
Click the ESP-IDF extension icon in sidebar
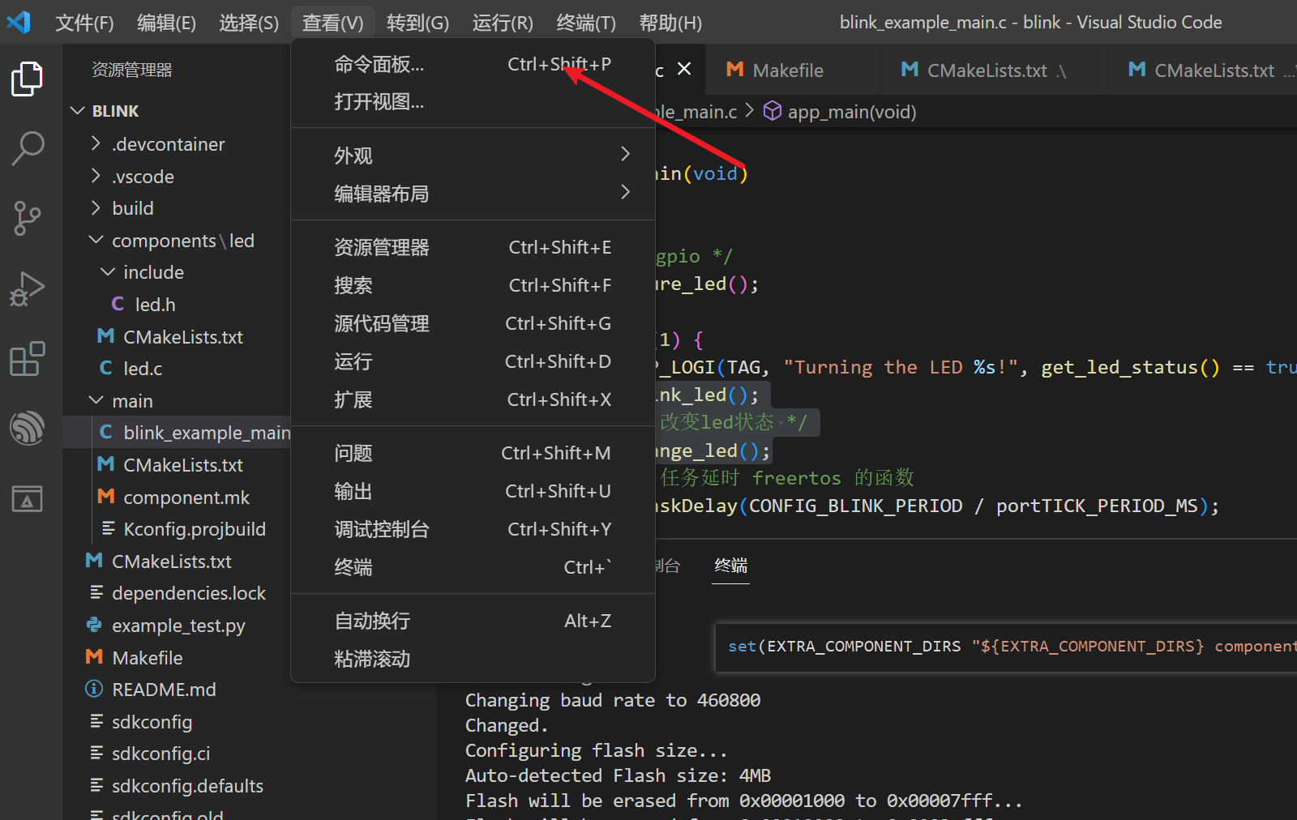[28, 429]
